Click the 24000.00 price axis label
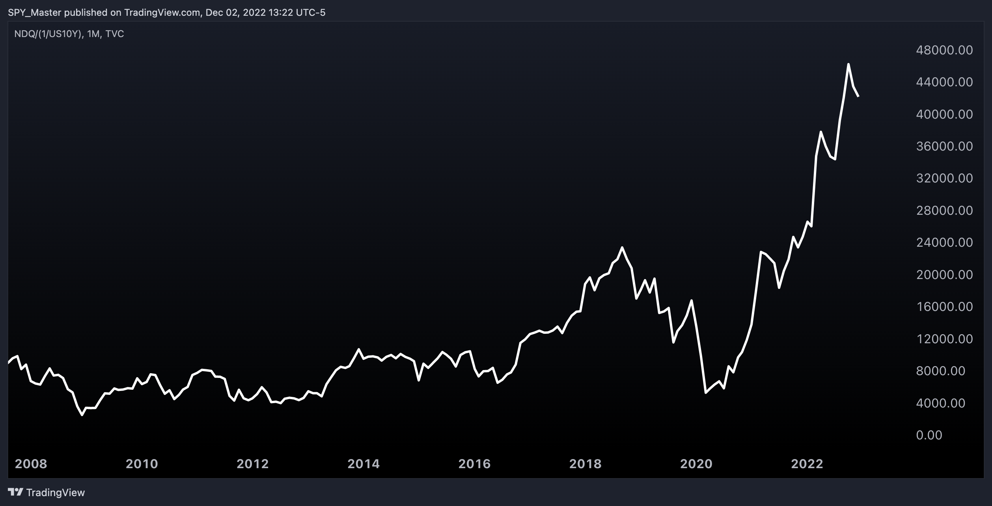 coord(944,242)
